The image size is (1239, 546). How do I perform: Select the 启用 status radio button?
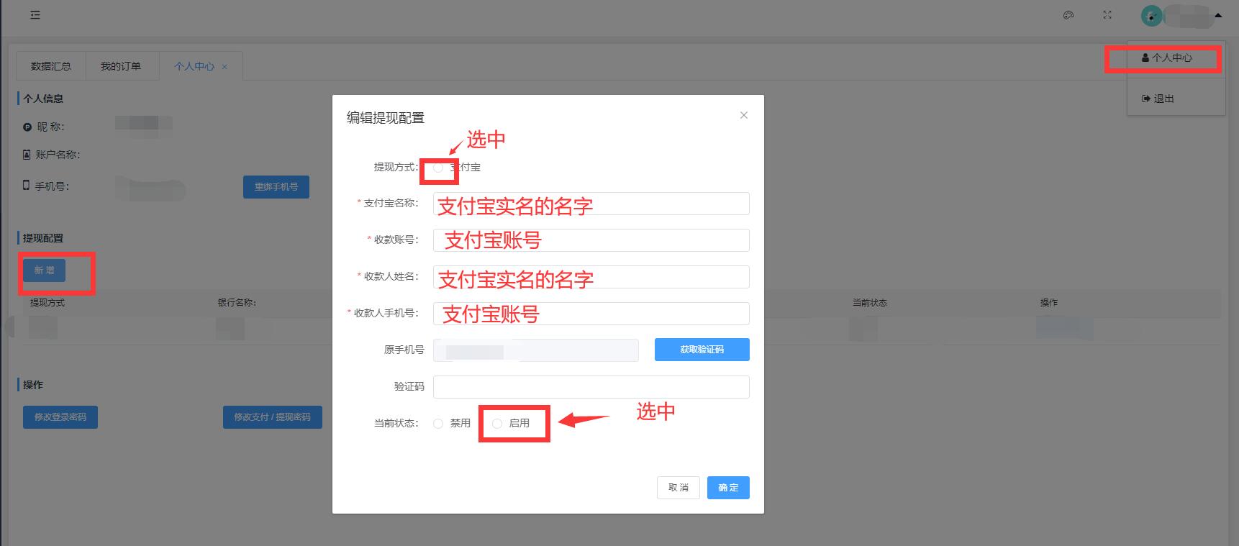tap(497, 424)
